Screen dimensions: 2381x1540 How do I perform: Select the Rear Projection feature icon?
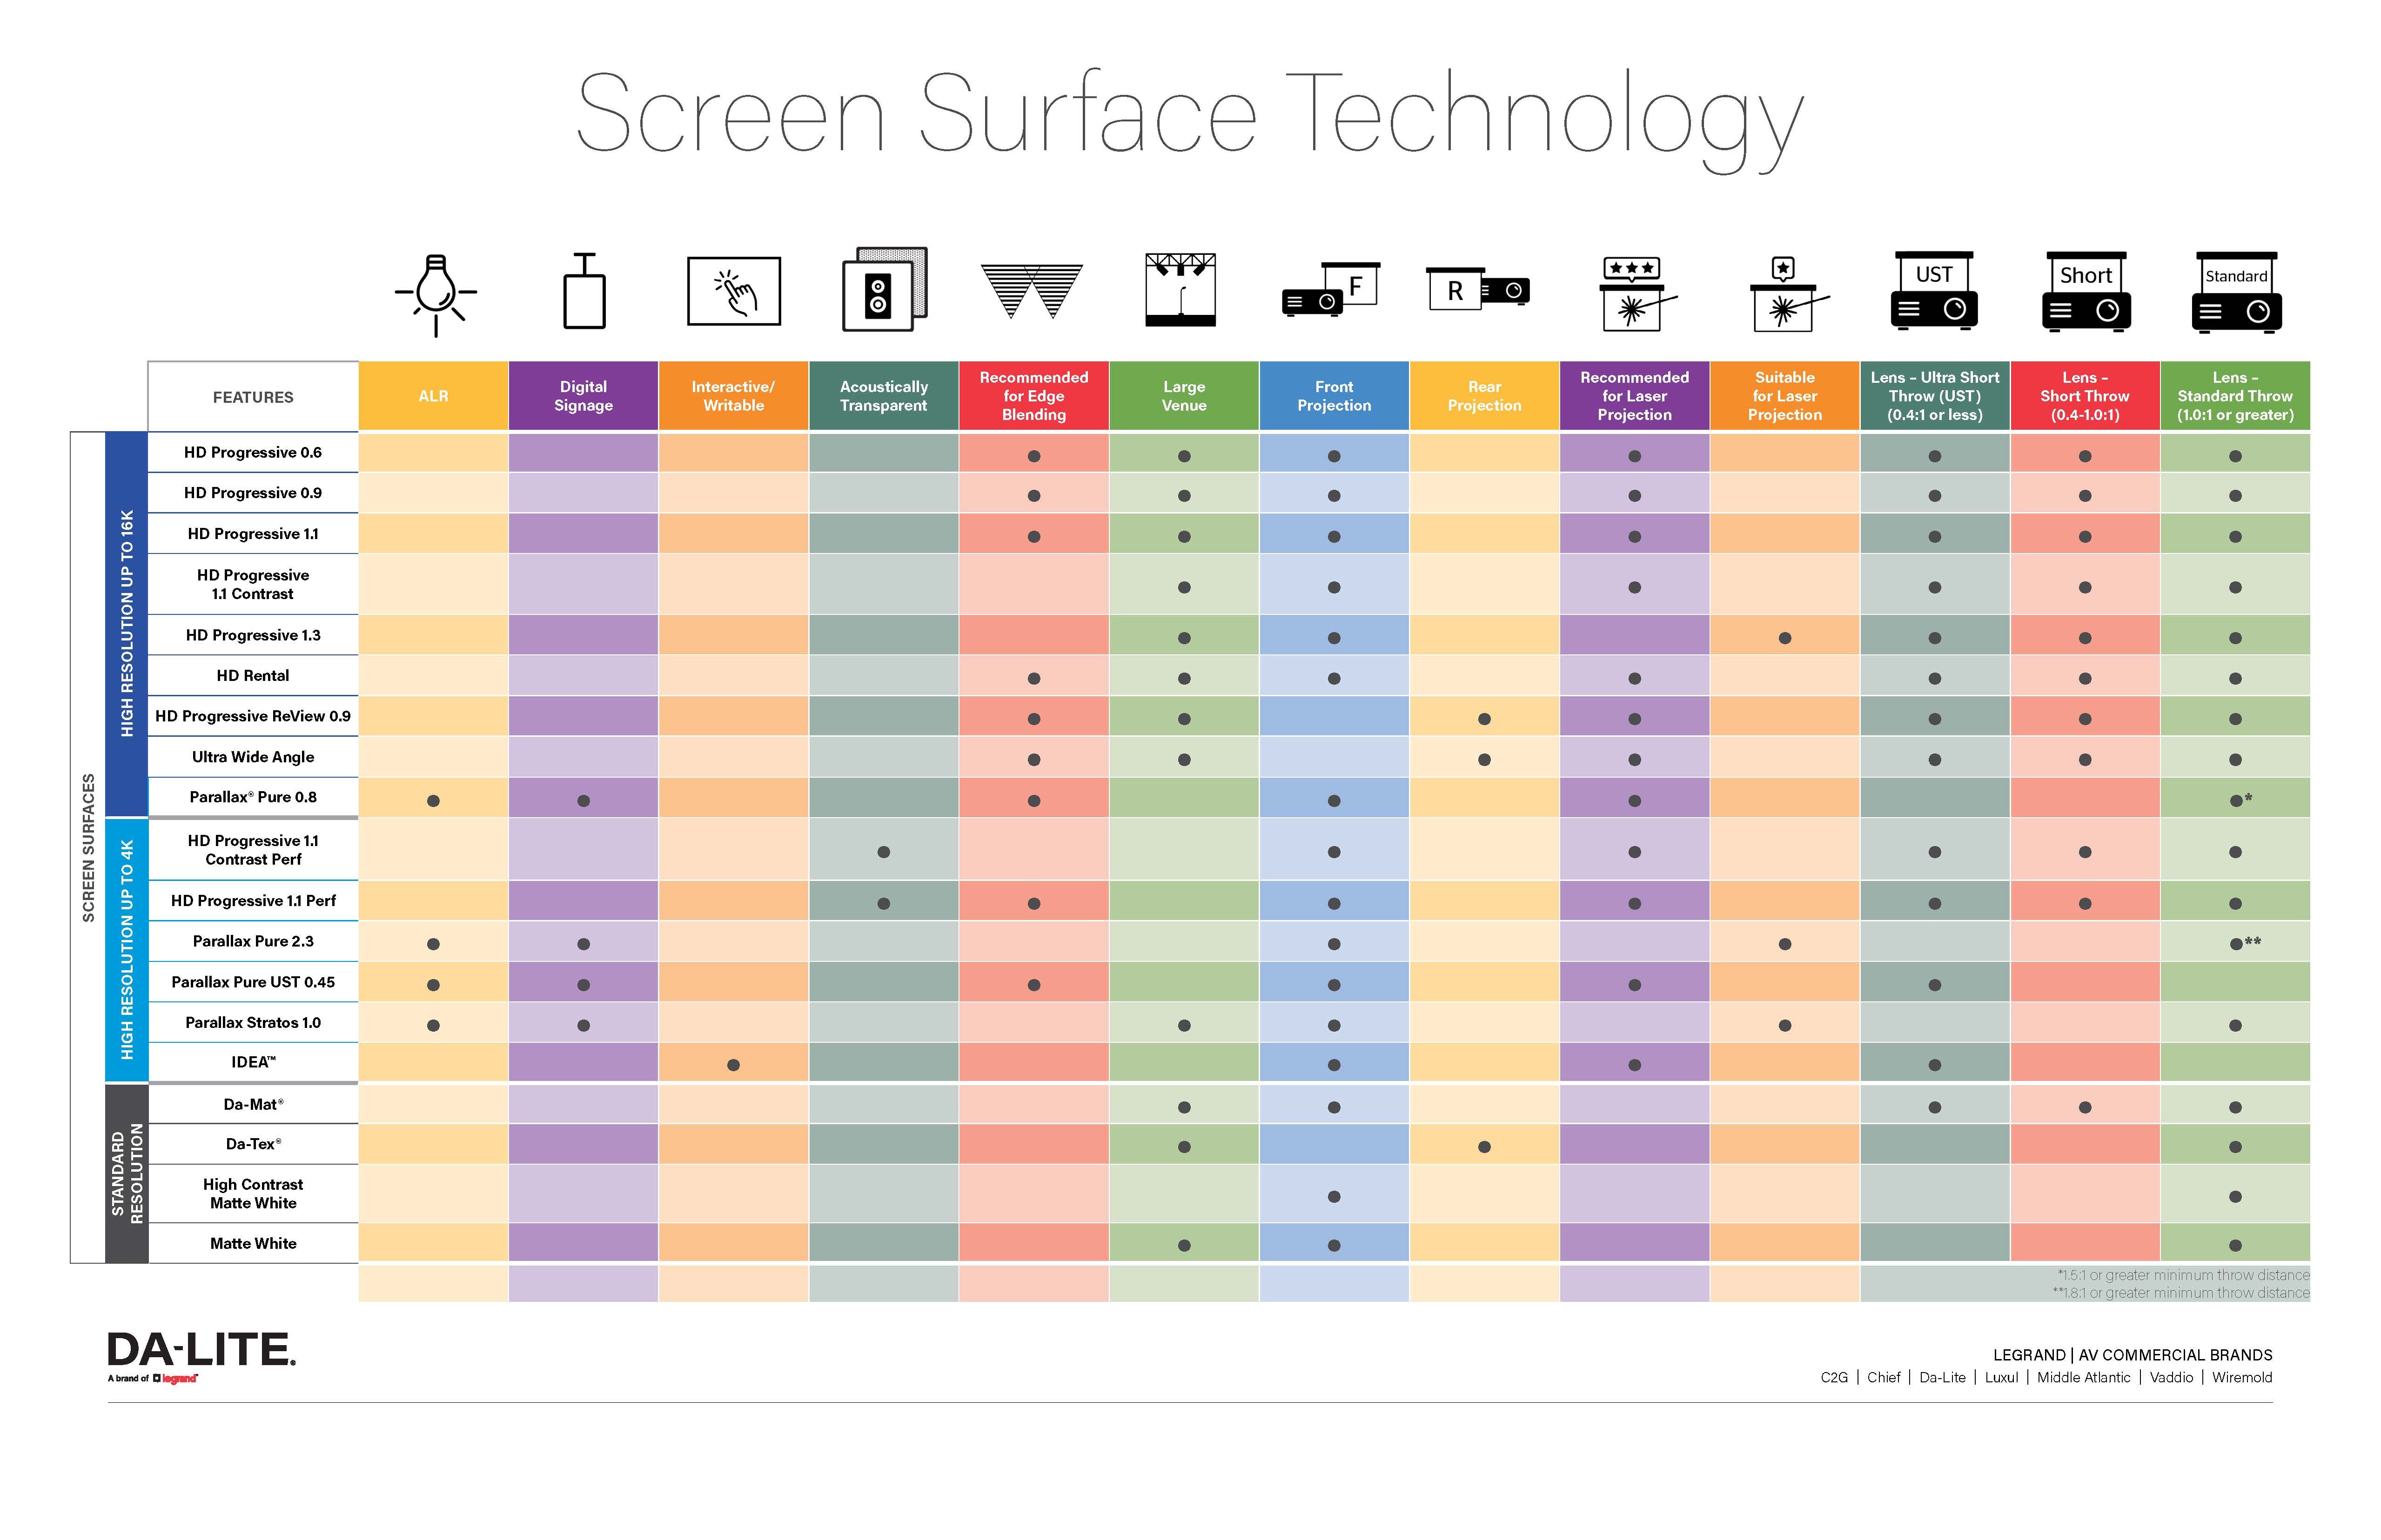[1473, 295]
